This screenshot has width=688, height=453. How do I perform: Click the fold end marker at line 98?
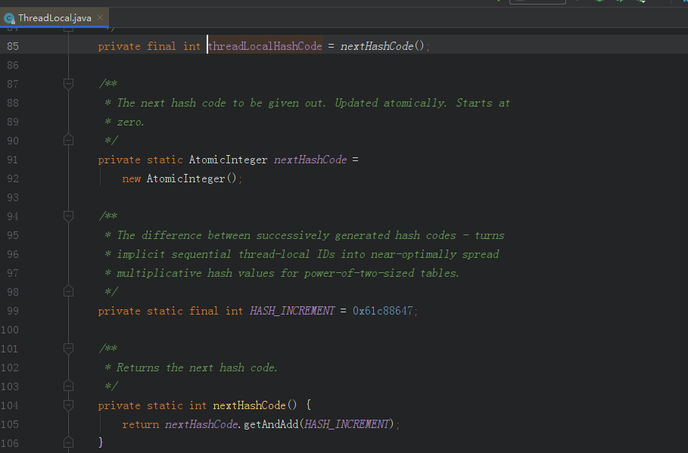tap(69, 291)
